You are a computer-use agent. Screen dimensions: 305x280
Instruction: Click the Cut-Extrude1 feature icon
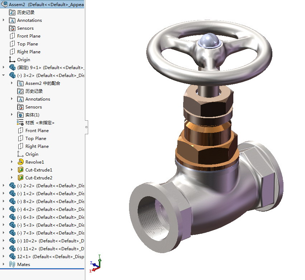tap(20, 170)
